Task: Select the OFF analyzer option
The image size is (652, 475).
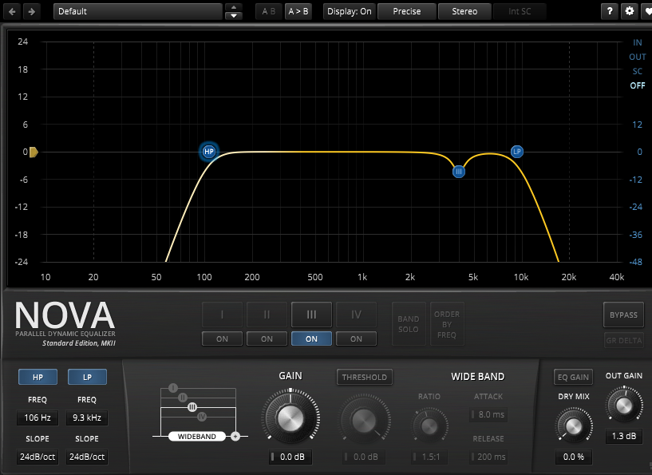Action: coord(637,85)
